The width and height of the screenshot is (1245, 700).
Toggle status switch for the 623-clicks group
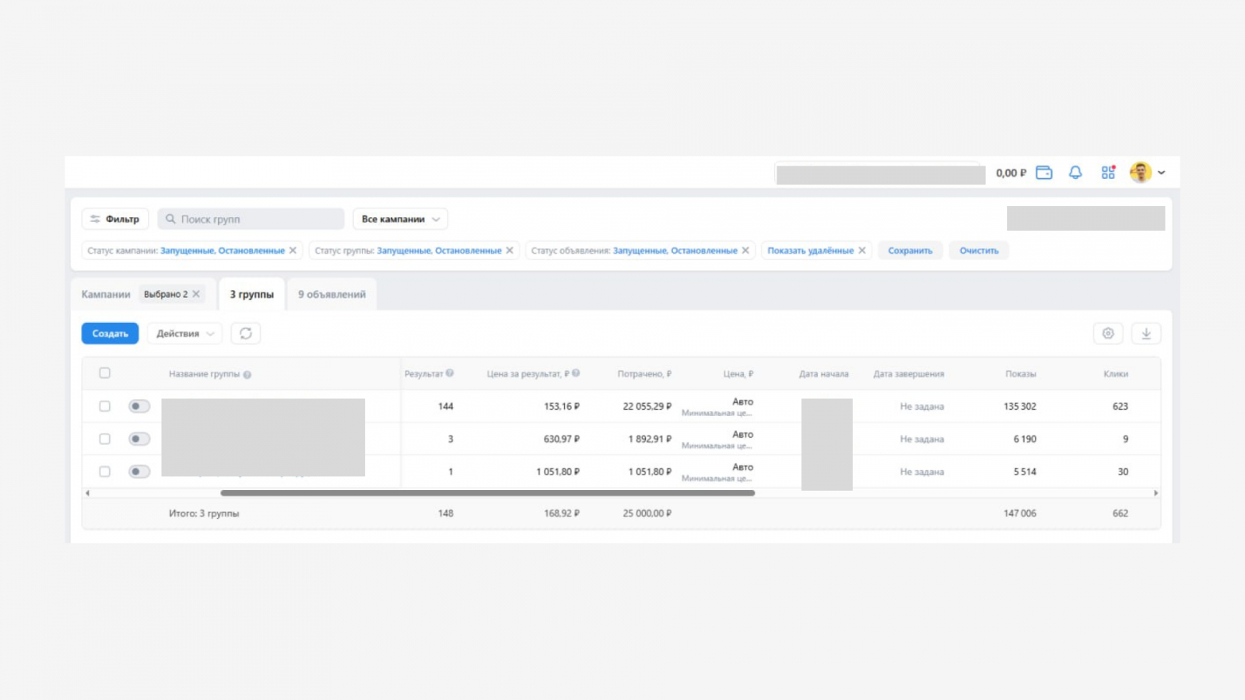click(x=139, y=406)
